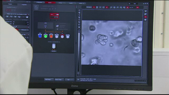
Task: Click the Specimen label button
Action: [54, 51]
